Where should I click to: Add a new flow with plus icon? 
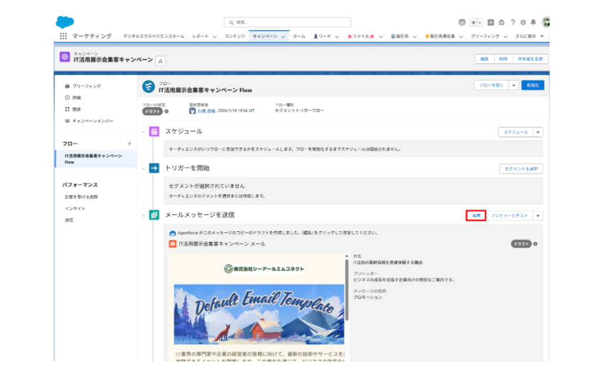[x=129, y=144]
